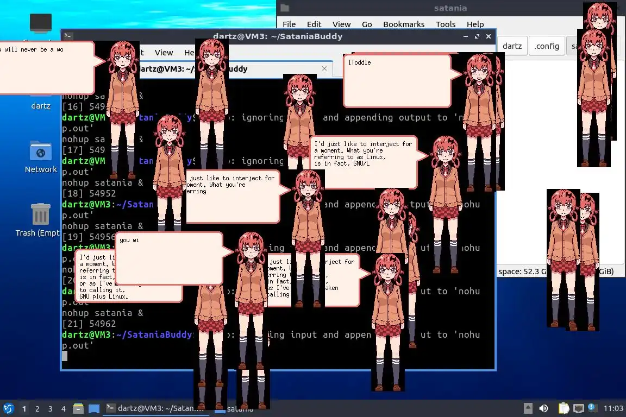Click the IToddle speech bubble
This screenshot has width=626, height=417.
click(397, 81)
